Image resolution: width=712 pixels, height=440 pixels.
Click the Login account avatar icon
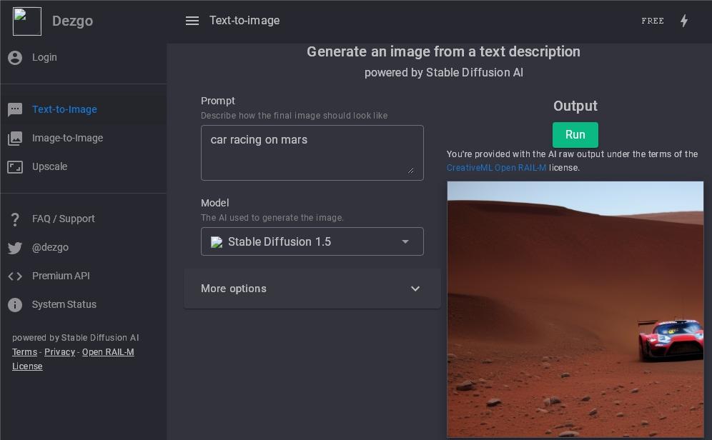coord(15,58)
